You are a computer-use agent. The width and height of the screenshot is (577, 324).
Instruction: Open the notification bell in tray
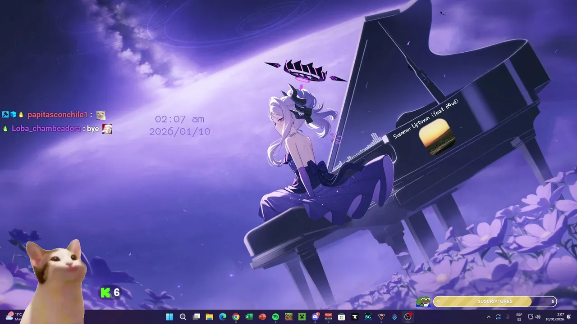click(x=569, y=317)
